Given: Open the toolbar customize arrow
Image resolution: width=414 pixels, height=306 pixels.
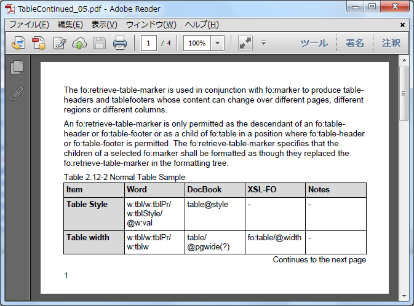Looking at the screenshot, I should [263, 42].
